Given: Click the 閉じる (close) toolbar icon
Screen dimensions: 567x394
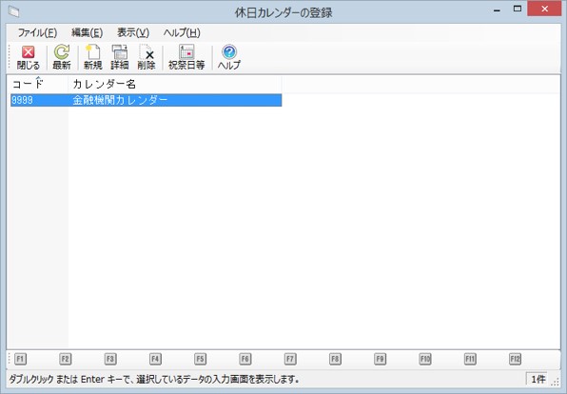Looking at the screenshot, I should pos(29,57).
